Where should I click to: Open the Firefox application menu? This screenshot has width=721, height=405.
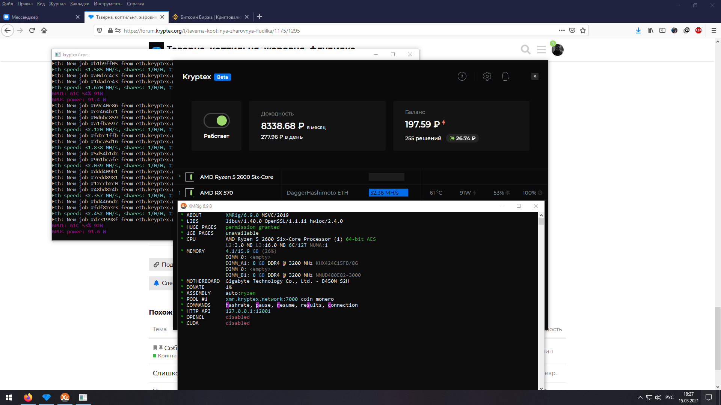pos(713,31)
